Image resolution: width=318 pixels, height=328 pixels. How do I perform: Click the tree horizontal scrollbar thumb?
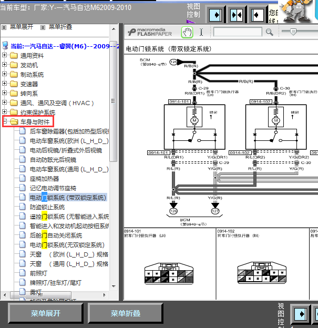coord(41,295)
